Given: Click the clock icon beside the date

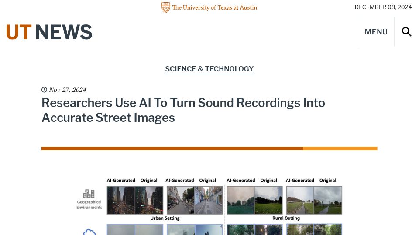Looking at the screenshot, I should [x=45, y=90].
